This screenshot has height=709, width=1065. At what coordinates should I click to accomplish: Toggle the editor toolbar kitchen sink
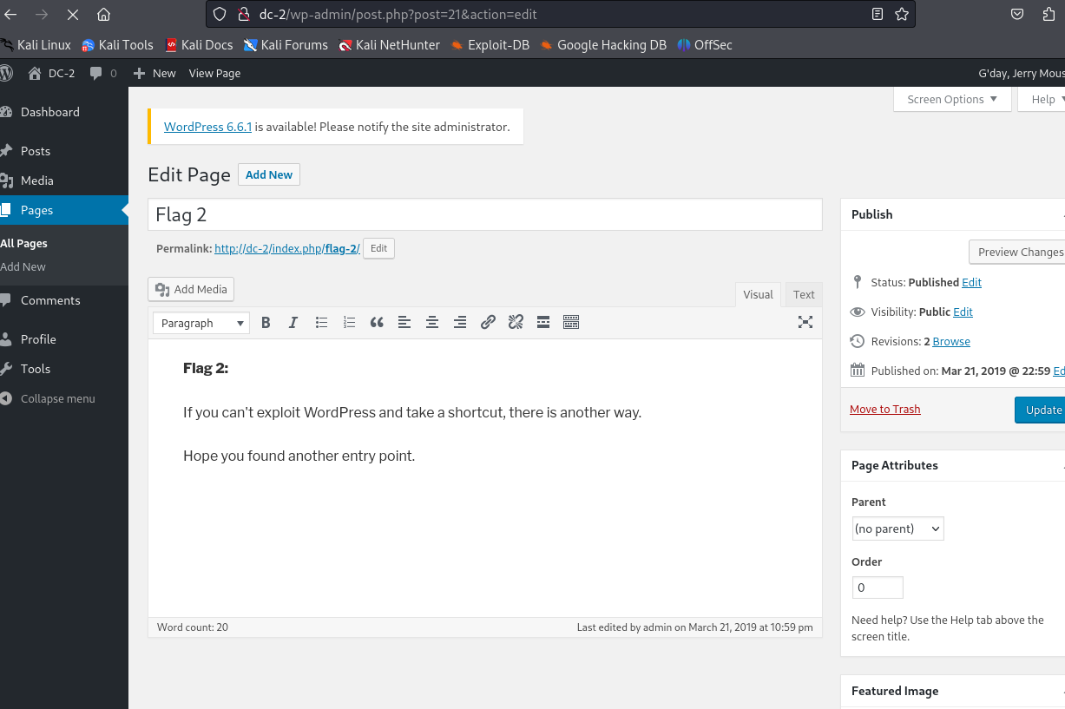coord(571,323)
